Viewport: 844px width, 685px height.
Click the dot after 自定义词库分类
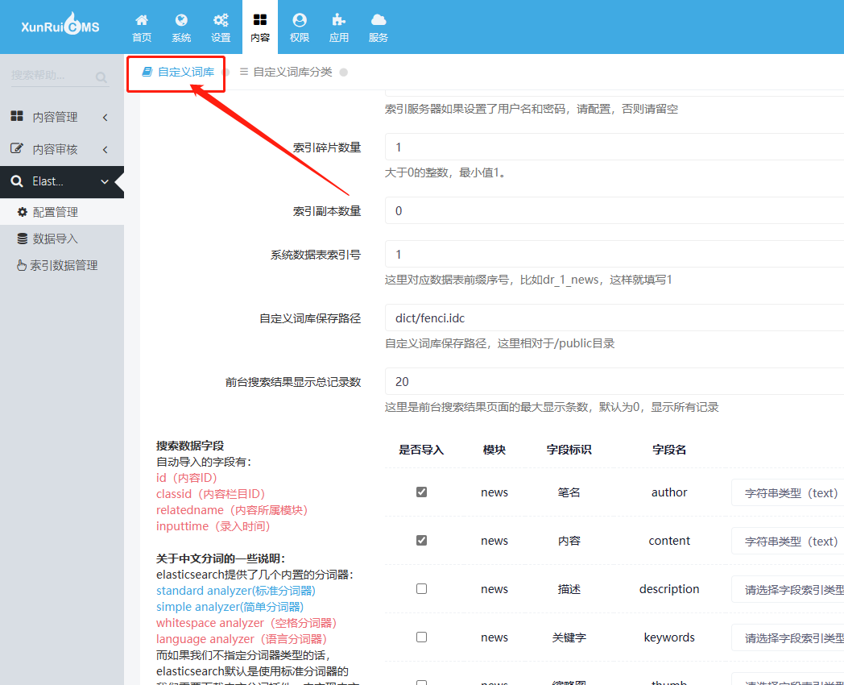pos(343,73)
